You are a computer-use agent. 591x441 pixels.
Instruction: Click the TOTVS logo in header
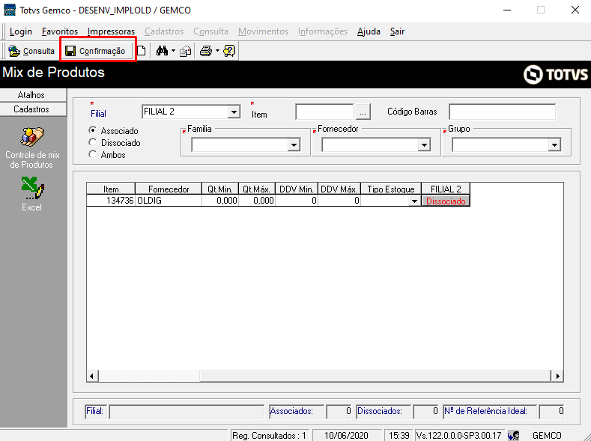point(556,74)
